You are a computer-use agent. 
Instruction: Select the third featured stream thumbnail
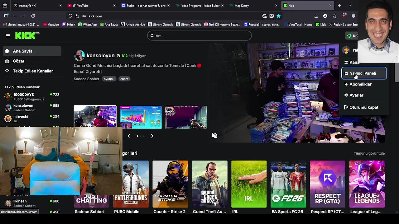click(x=186, y=117)
